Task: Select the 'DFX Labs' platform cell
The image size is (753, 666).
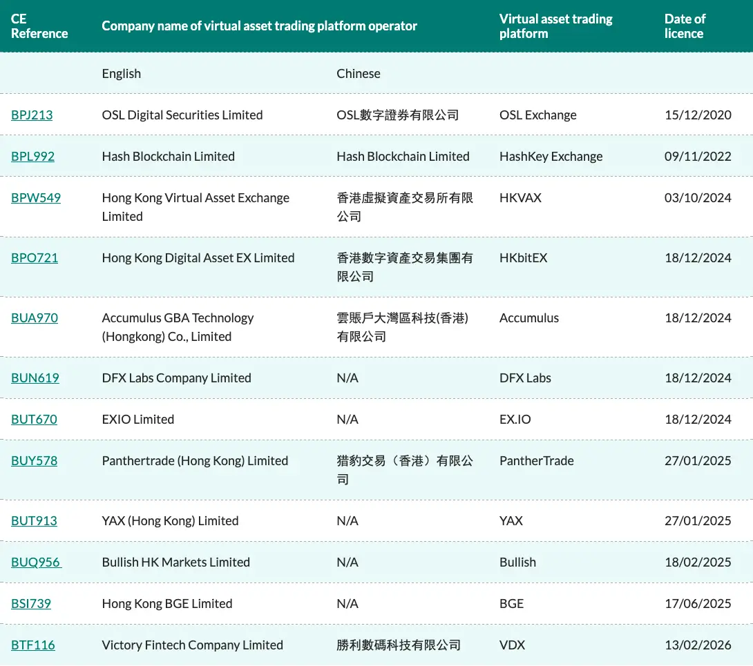Action: pyautogui.click(x=525, y=378)
